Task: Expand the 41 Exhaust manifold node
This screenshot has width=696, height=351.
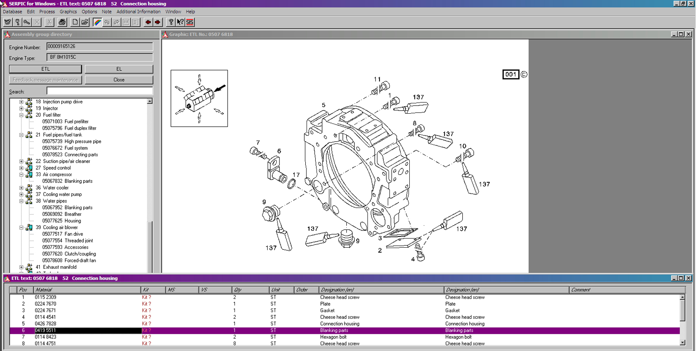Action: click(22, 268)
